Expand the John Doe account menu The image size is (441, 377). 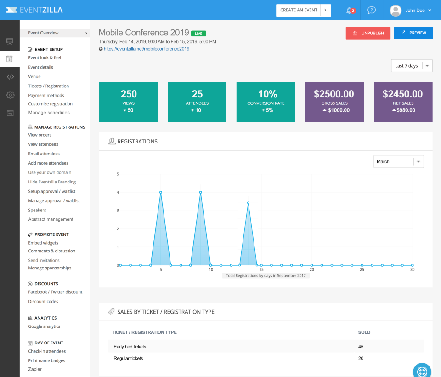411,11
